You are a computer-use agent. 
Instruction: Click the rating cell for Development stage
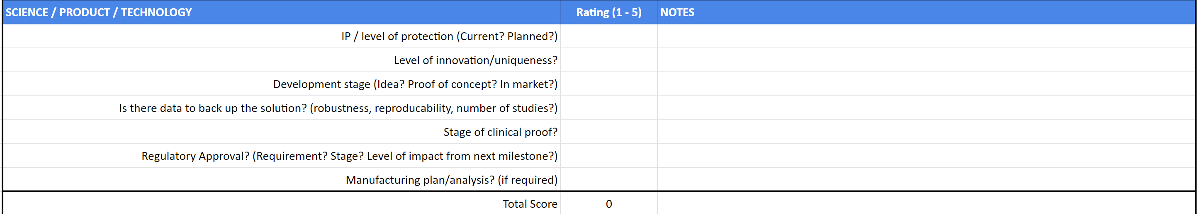click(x=608, y=84)
